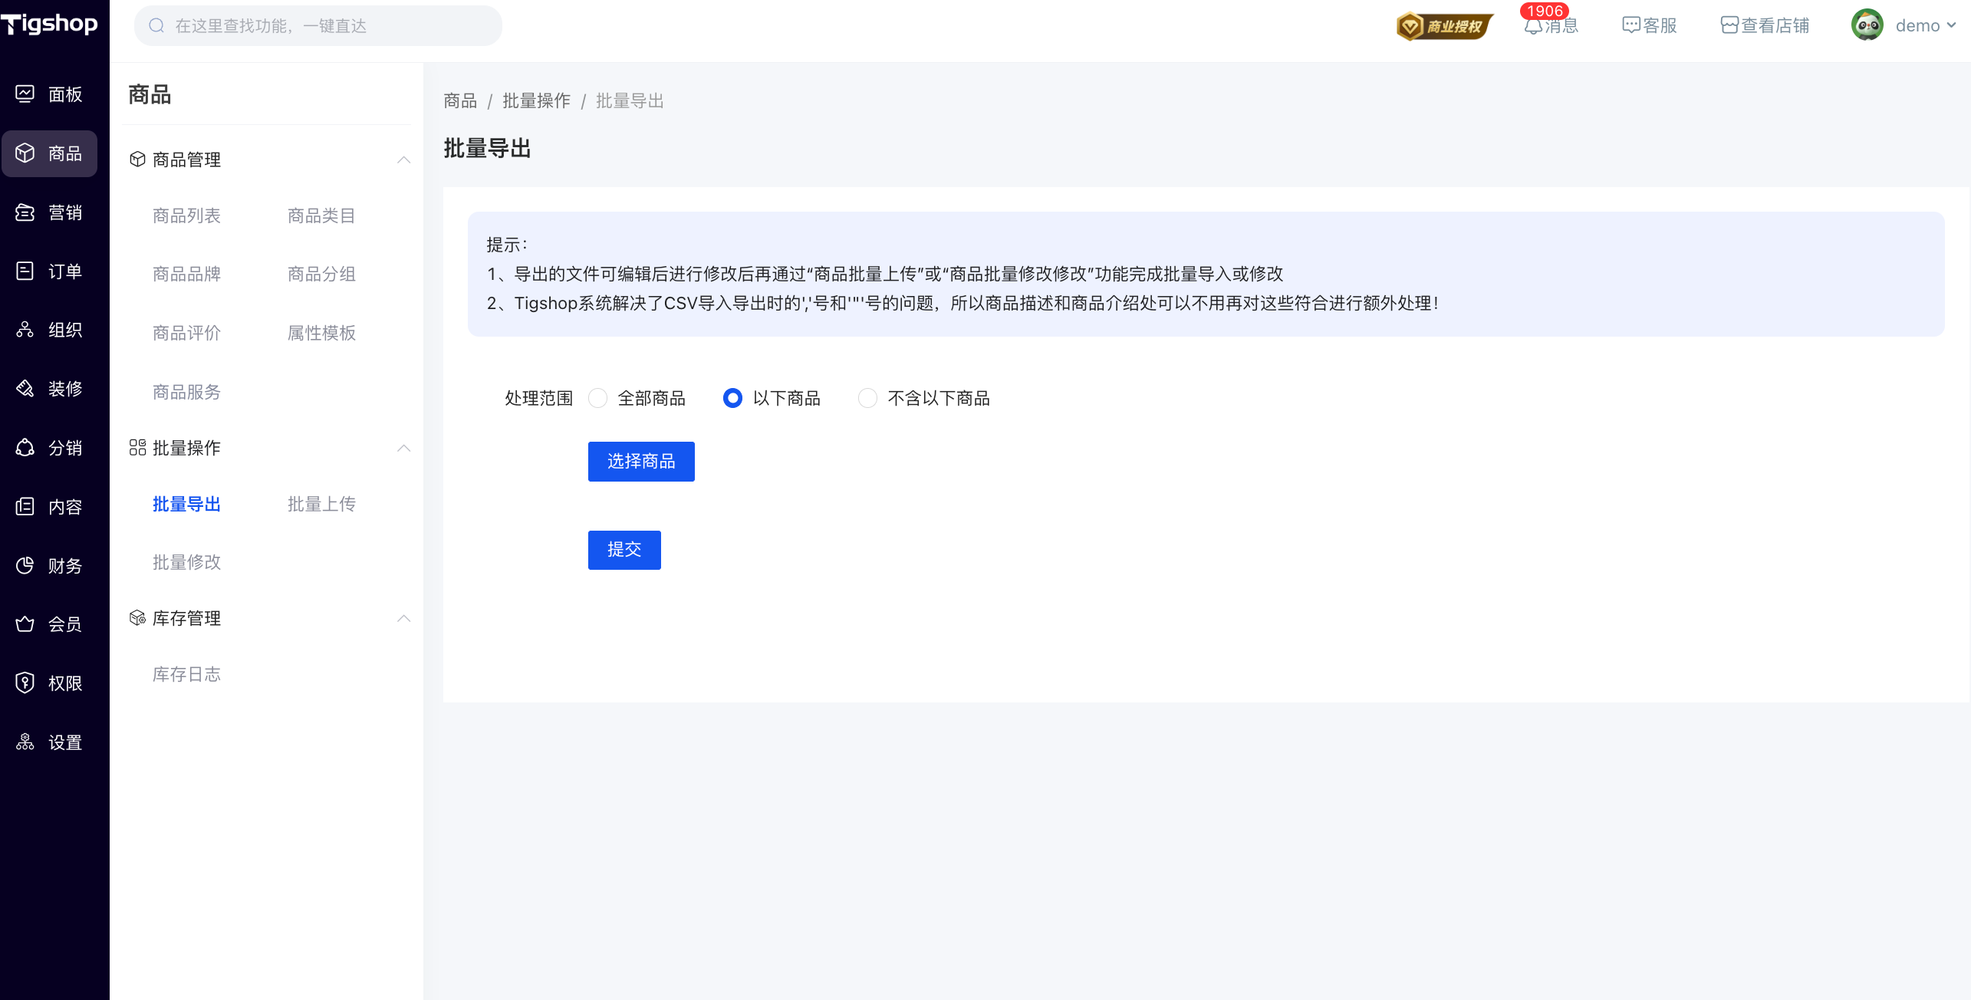Viewport: 1971px width, 1000px height.
Task: Open the 商品列表 menu item
Action: [186, 215]
